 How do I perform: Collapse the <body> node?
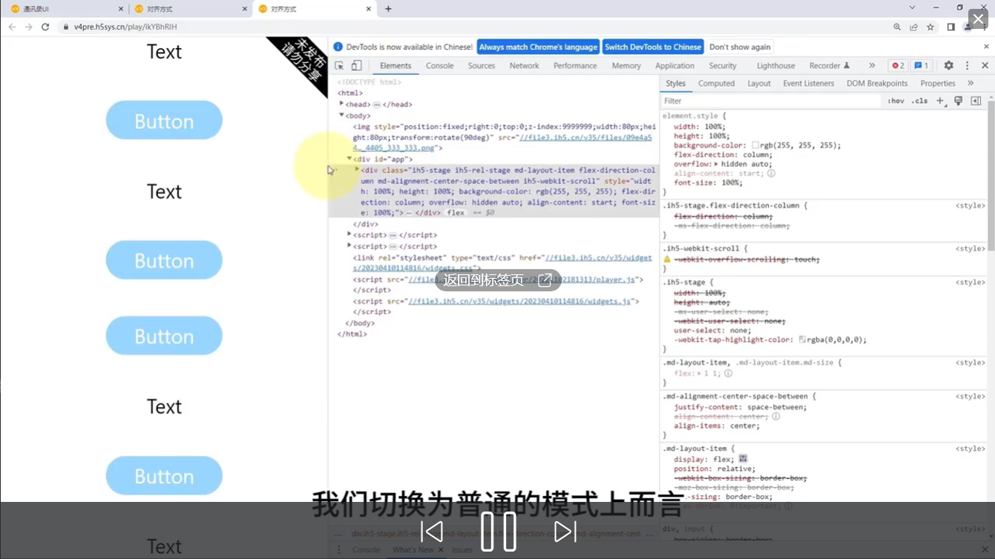[341, 115]
